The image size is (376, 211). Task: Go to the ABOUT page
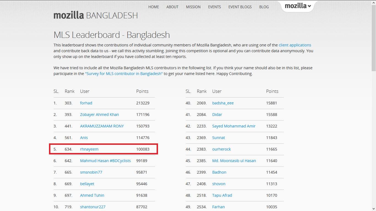pyautogui.click(x=172, y=7)
